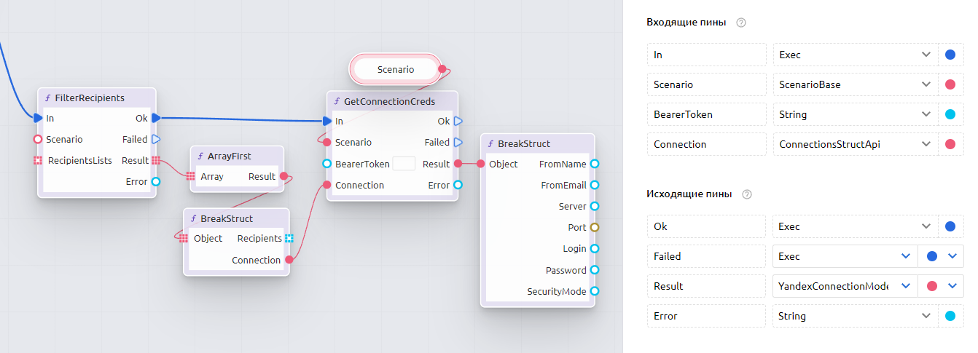Click Ok exec output pin on GetConnectionCreds
The width and height of the screenshot is (978, 353).
[x=458, y=122]
